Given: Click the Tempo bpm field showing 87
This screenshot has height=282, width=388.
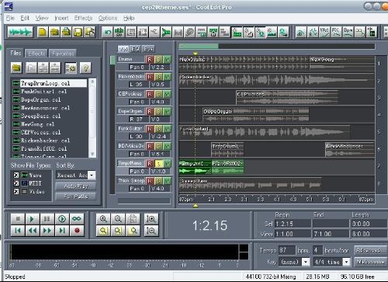Looking at the screenshot, I should (286, 250).
